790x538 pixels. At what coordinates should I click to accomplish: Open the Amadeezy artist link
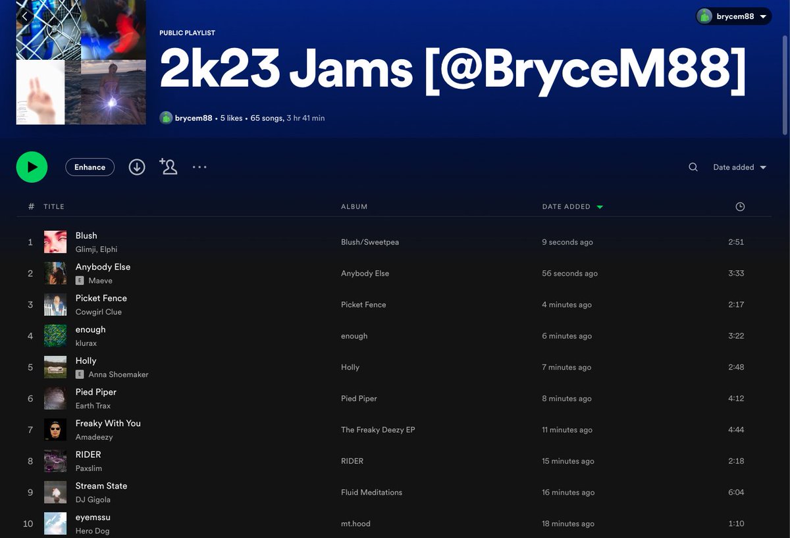(x=94, y=437)
